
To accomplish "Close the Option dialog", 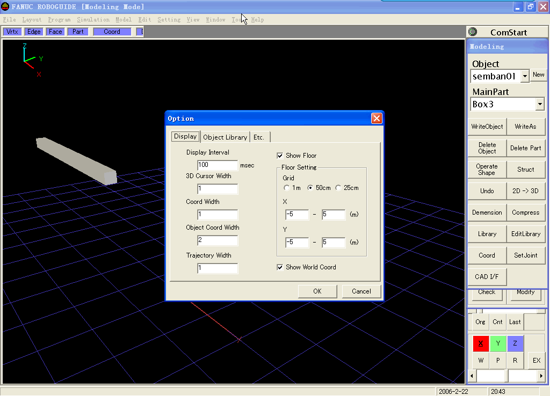I will [377, 119].
